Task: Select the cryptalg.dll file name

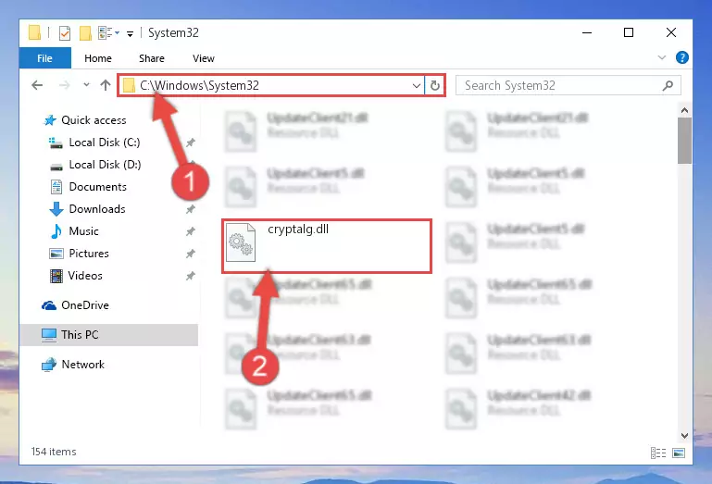Action: (298, 230)
